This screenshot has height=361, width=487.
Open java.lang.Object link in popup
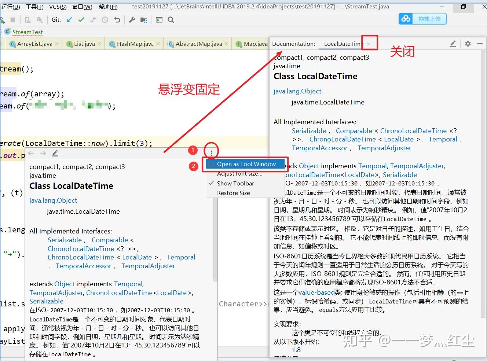click(x=53, y=200)
